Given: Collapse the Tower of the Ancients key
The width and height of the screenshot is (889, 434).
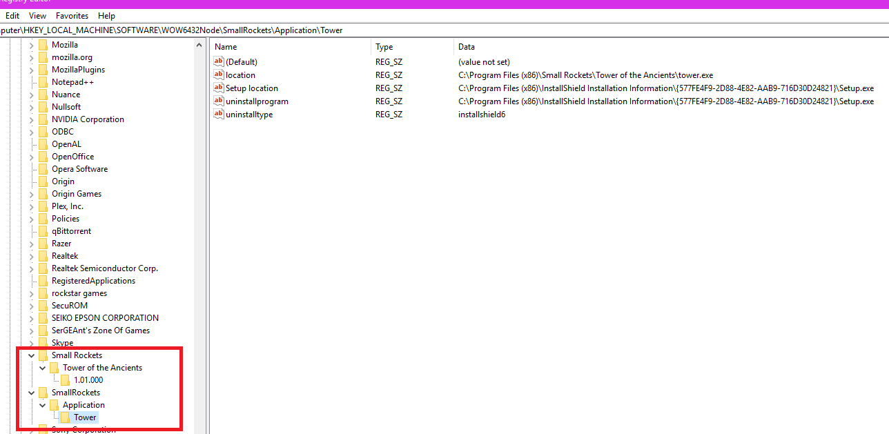Looking at the screenshot, I should pos(42,368).
